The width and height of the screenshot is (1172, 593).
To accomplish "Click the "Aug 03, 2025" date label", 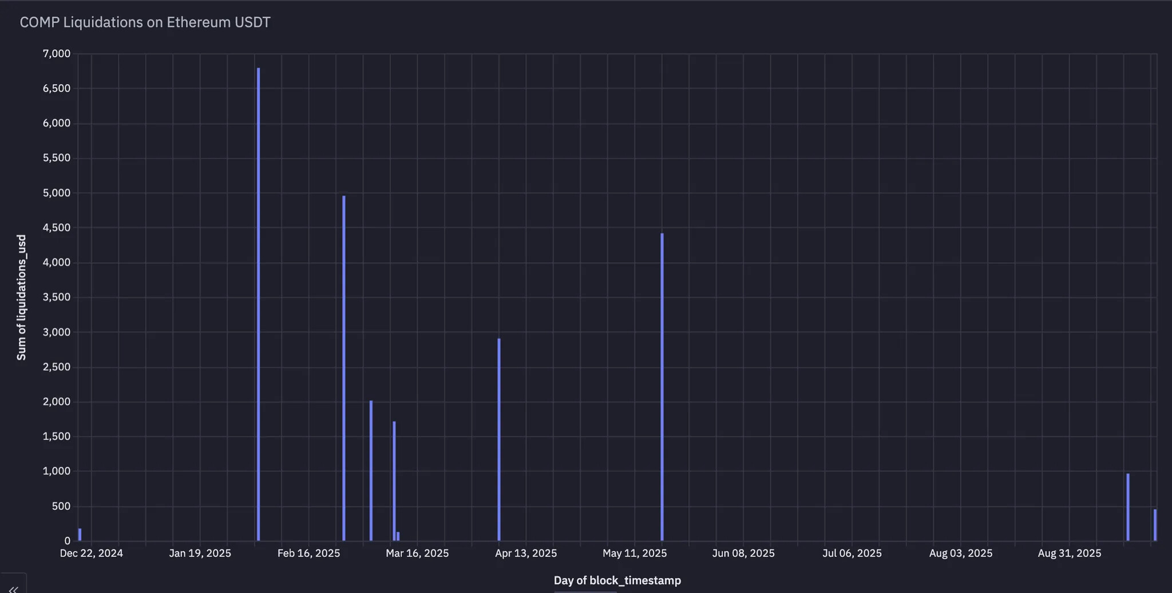I will coord(961,554).
